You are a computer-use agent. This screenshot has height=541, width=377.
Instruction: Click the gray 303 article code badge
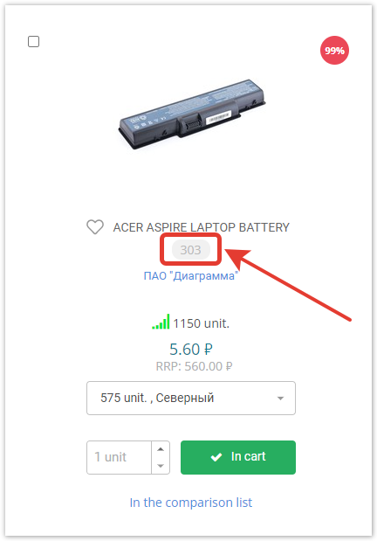[190, 249]
